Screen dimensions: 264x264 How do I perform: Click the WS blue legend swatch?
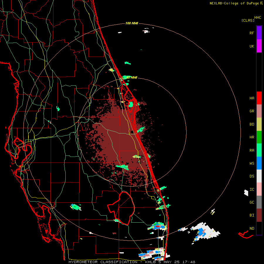259,163
